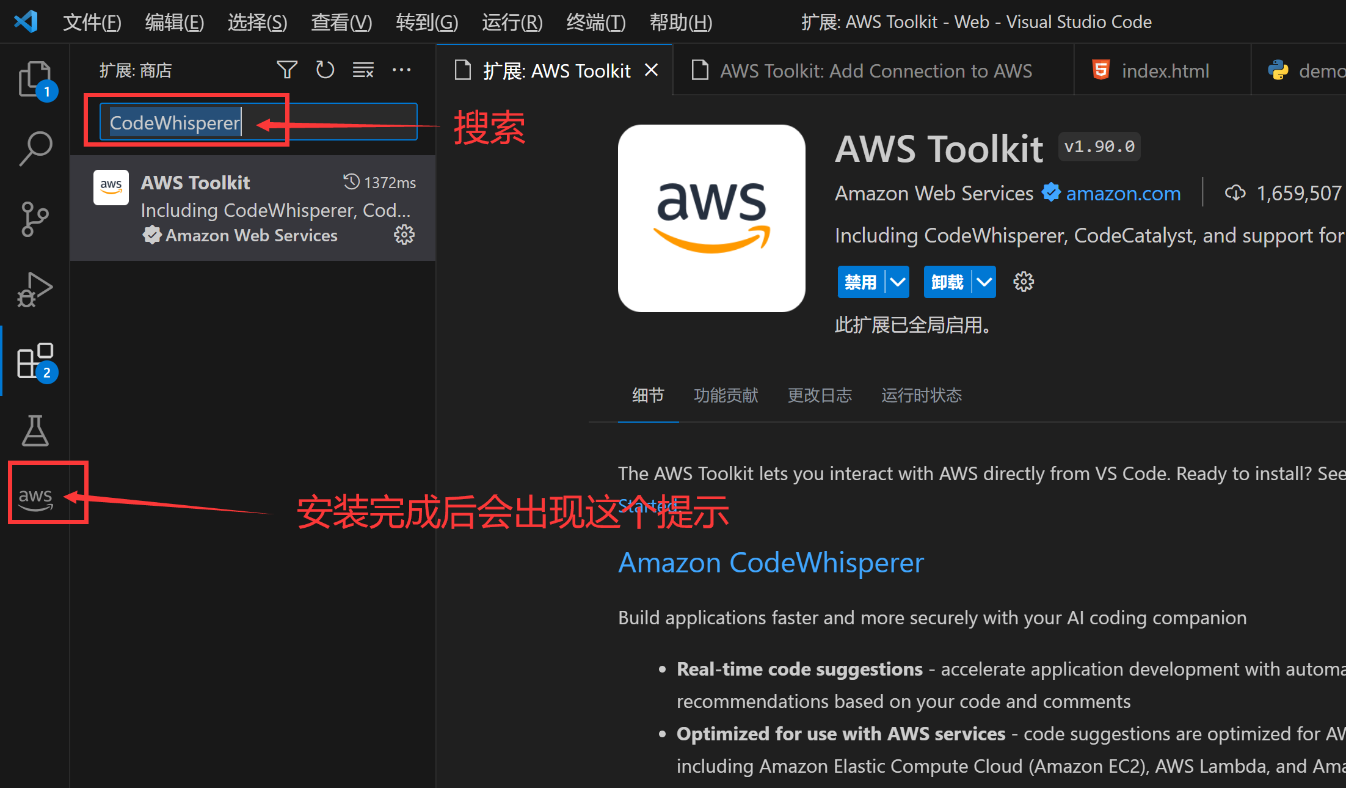Viewport: 1346px width, 788px height.
Task: Switch to the 更改日志 section
Action: [820, 395]
